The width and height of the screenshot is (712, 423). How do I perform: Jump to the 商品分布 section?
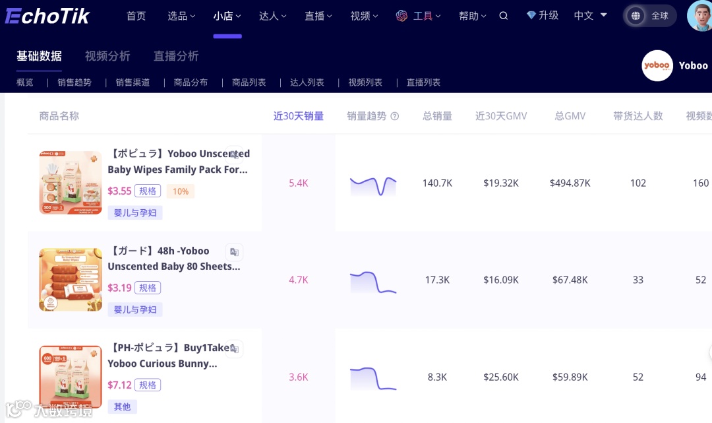[191, 82]
